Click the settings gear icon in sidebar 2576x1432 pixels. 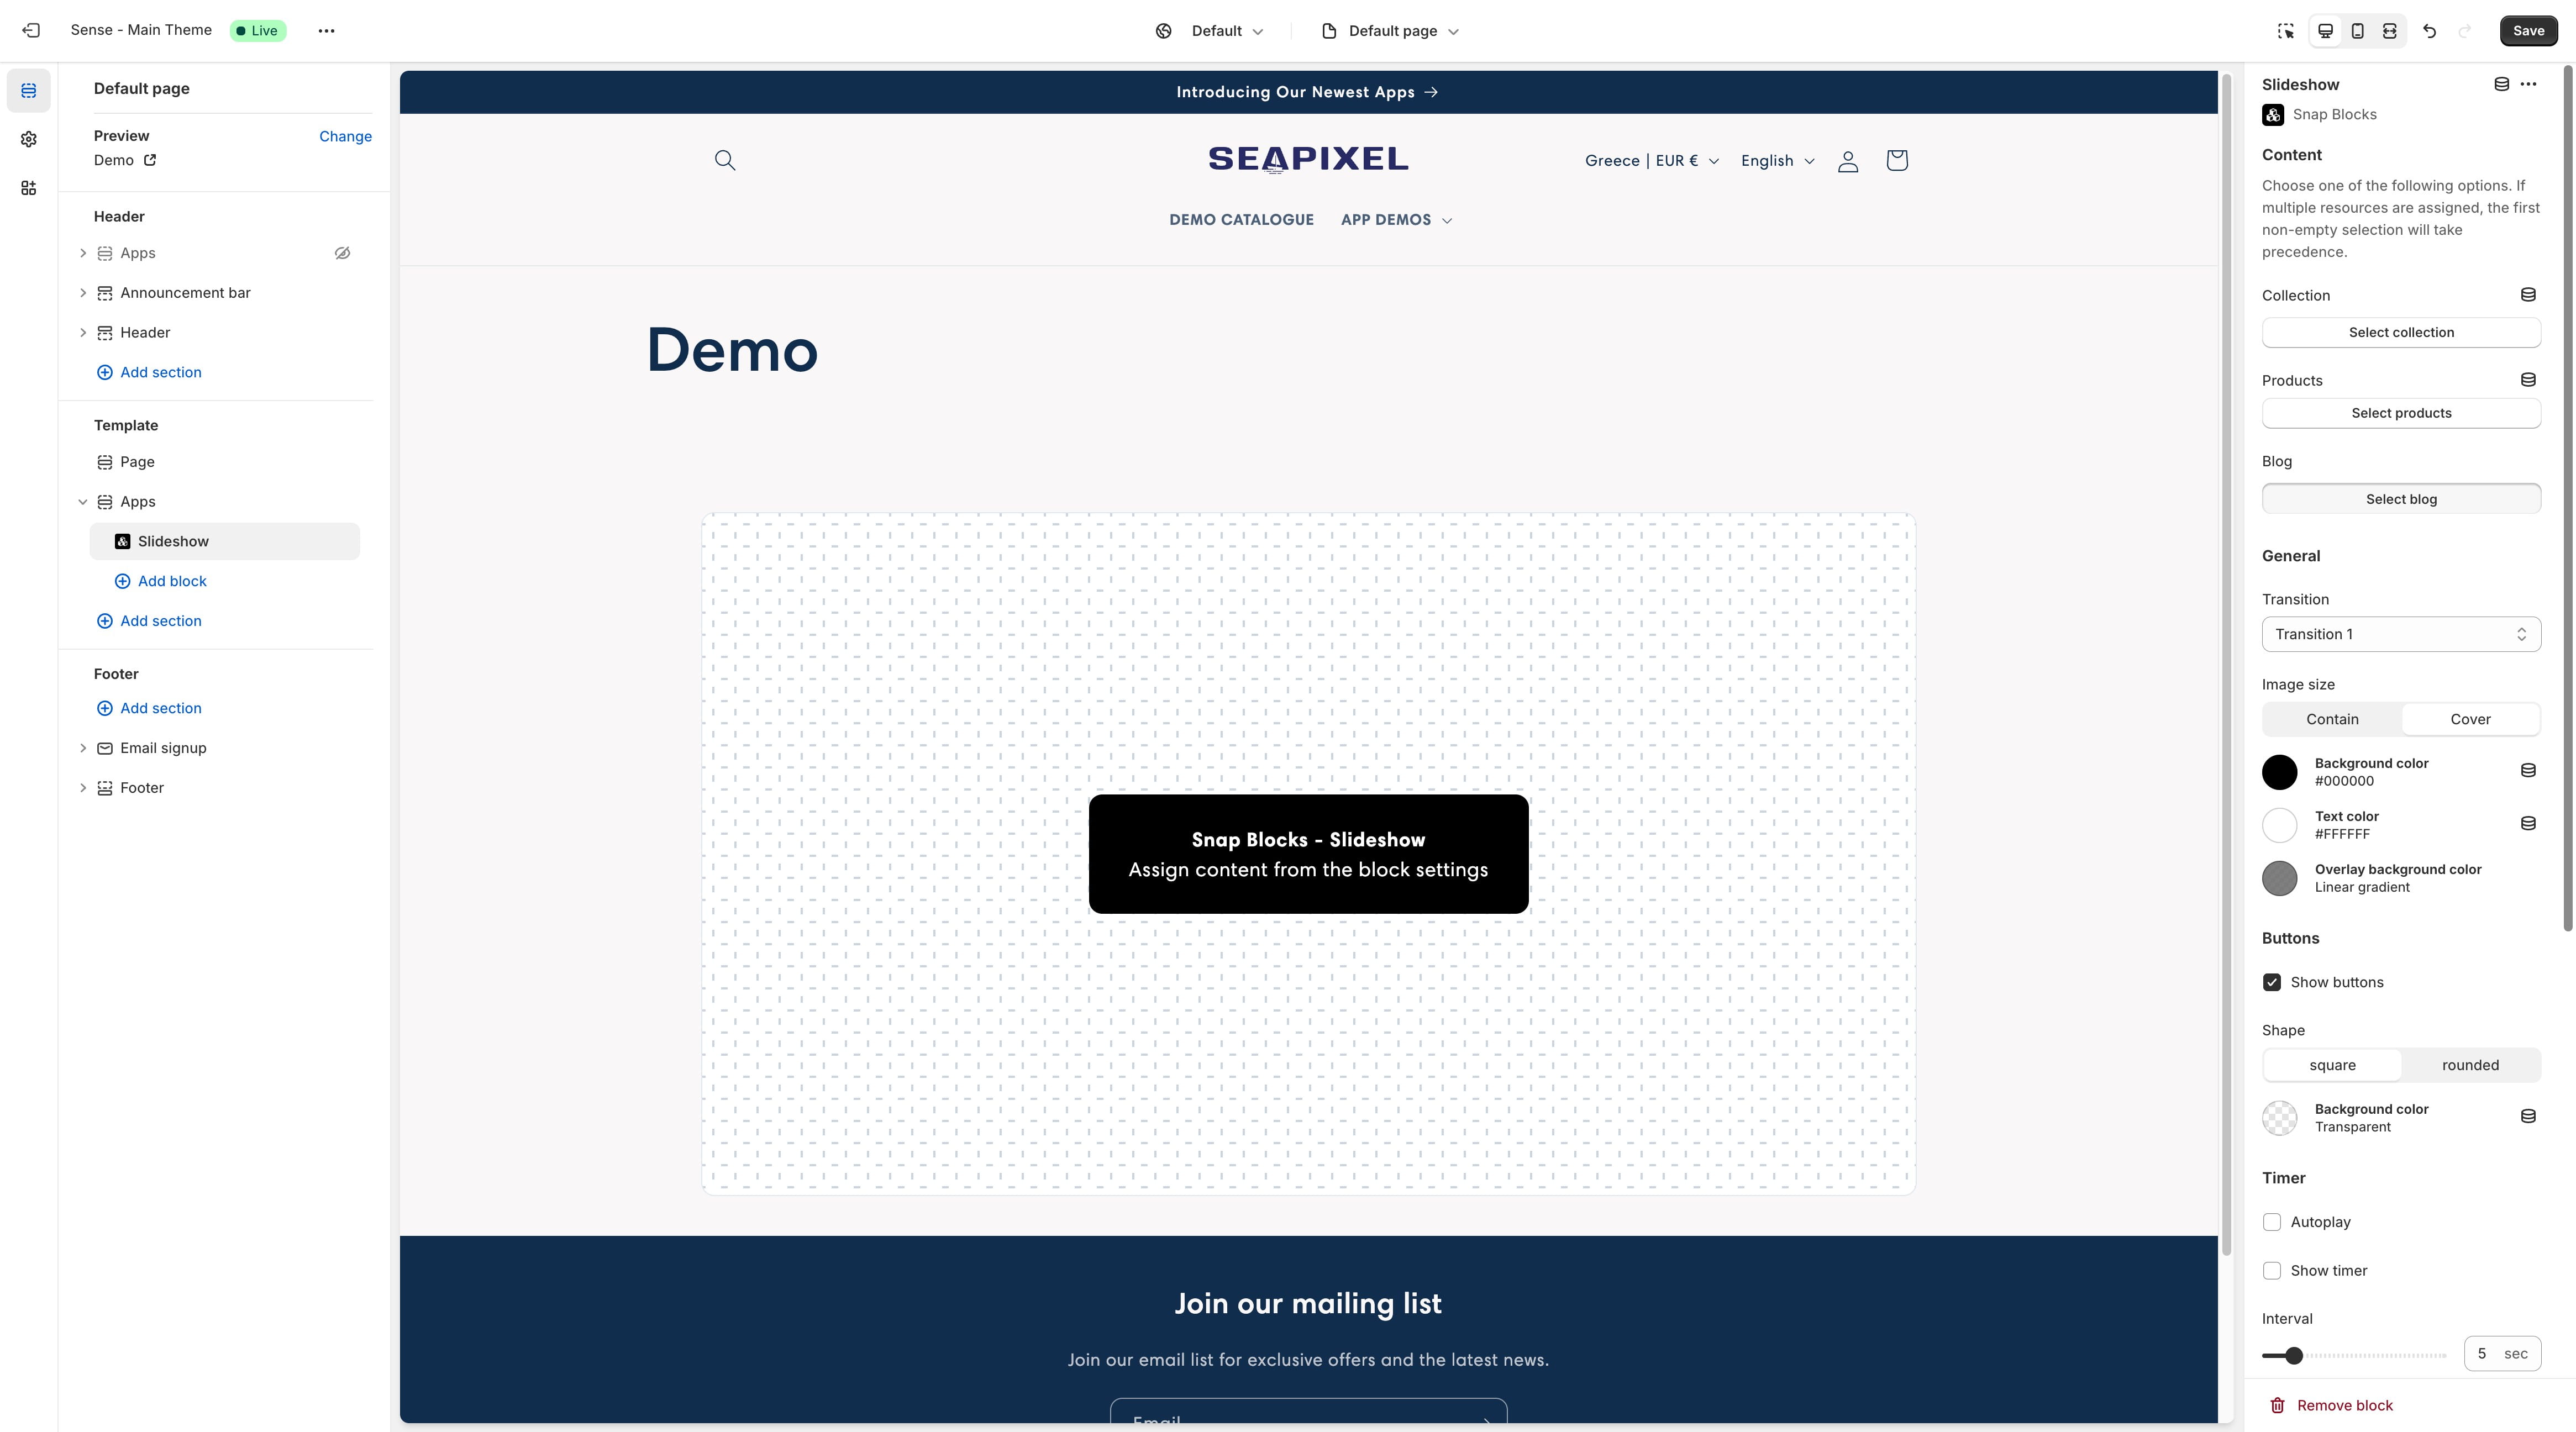tap(27, 139)
